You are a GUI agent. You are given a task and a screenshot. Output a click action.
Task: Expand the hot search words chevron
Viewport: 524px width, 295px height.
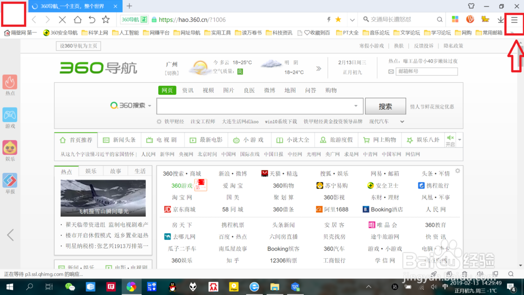point(402,122)
